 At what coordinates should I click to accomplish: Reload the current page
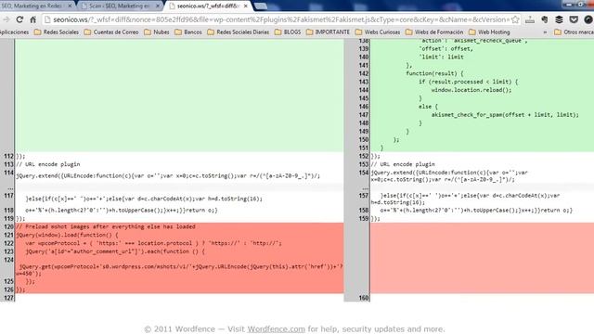(x=19, y=19)
